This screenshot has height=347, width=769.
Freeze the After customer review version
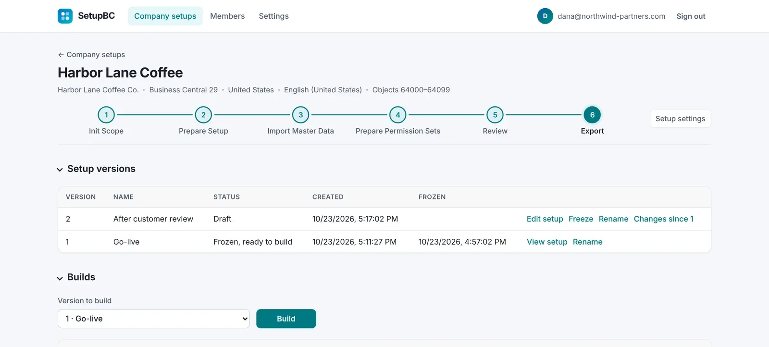(581, 219)
